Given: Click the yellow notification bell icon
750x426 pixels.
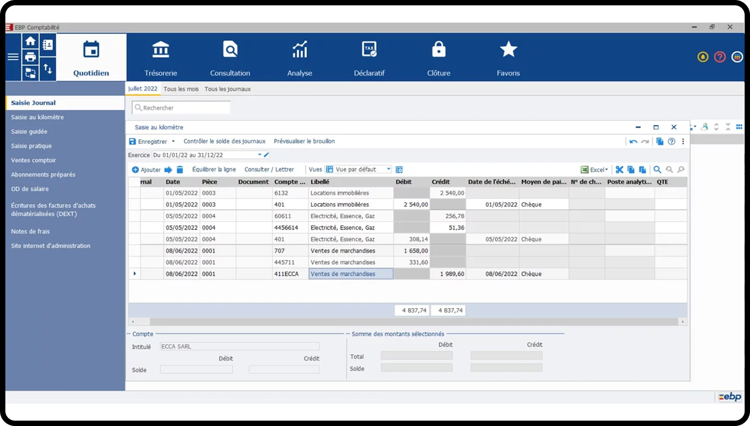Looking at the screenshot, I should [x=703, y=57].
